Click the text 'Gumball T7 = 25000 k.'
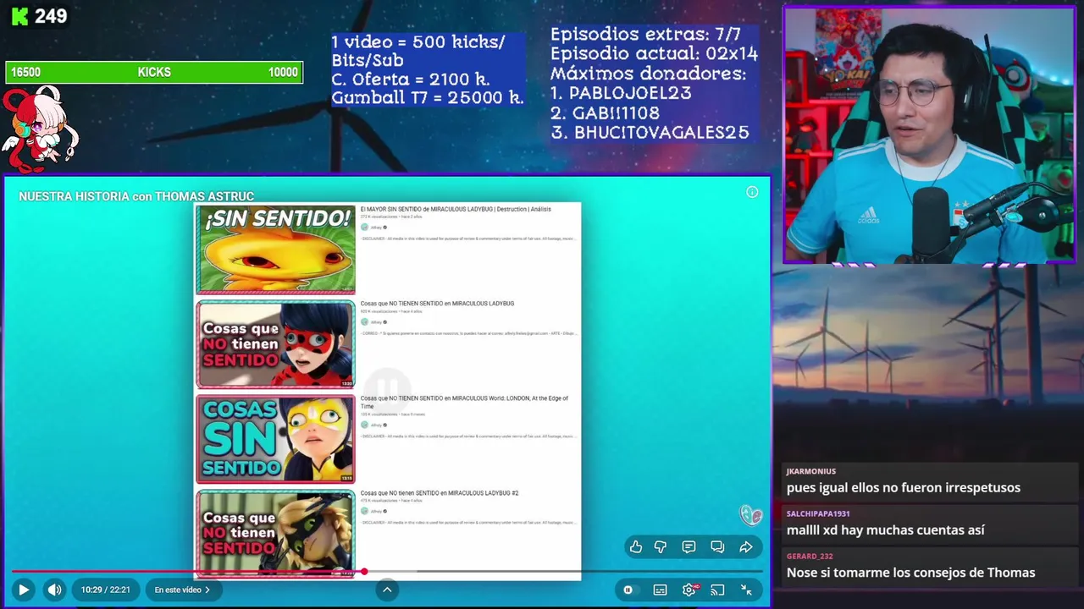The image size is (1084, 609). 428,98
